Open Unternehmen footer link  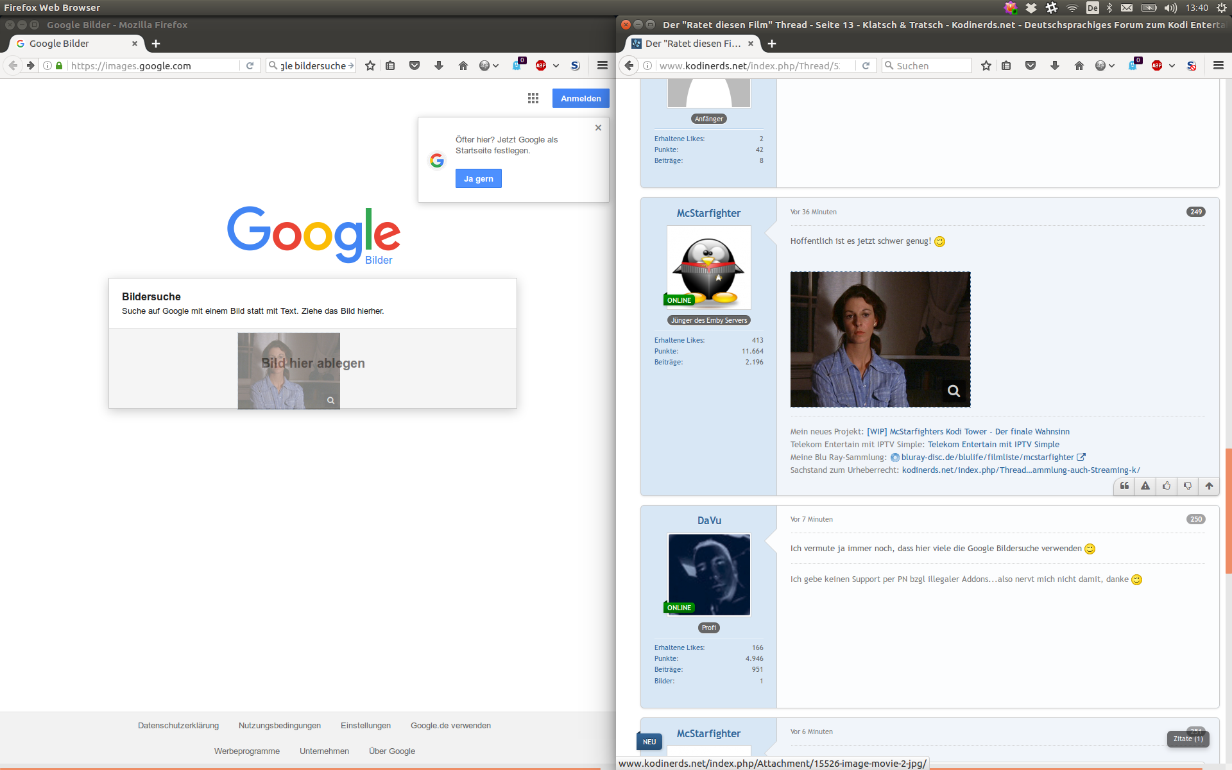pos(324,751)
